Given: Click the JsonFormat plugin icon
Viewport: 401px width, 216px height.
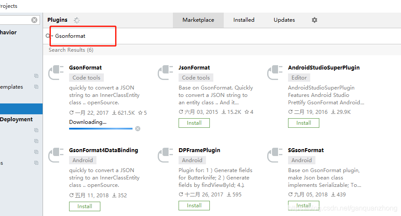Looking at the screenshot, I should click(165, 73).
